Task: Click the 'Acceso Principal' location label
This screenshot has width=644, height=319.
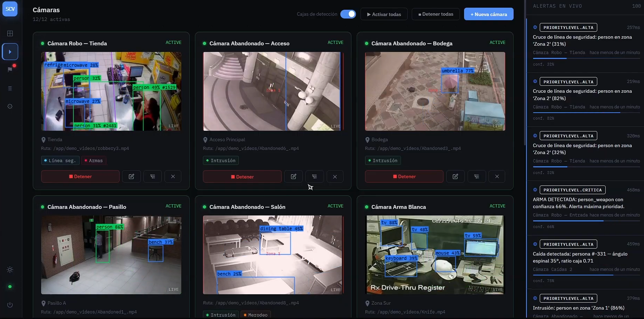Action: pyautogui.click(x=227, y=139)
